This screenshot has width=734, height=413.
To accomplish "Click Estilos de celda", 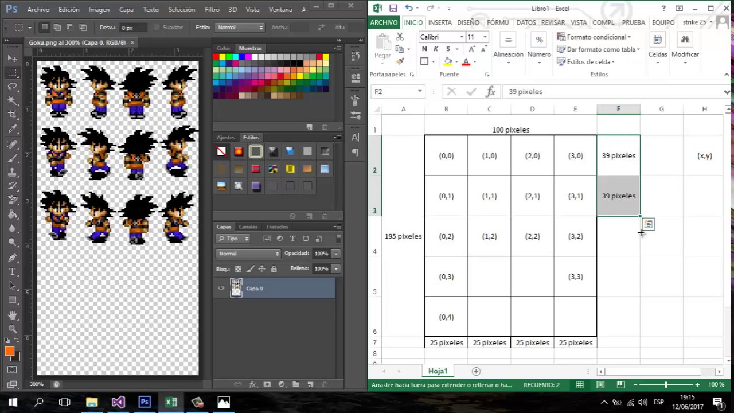I will click(x=586, y=62).
